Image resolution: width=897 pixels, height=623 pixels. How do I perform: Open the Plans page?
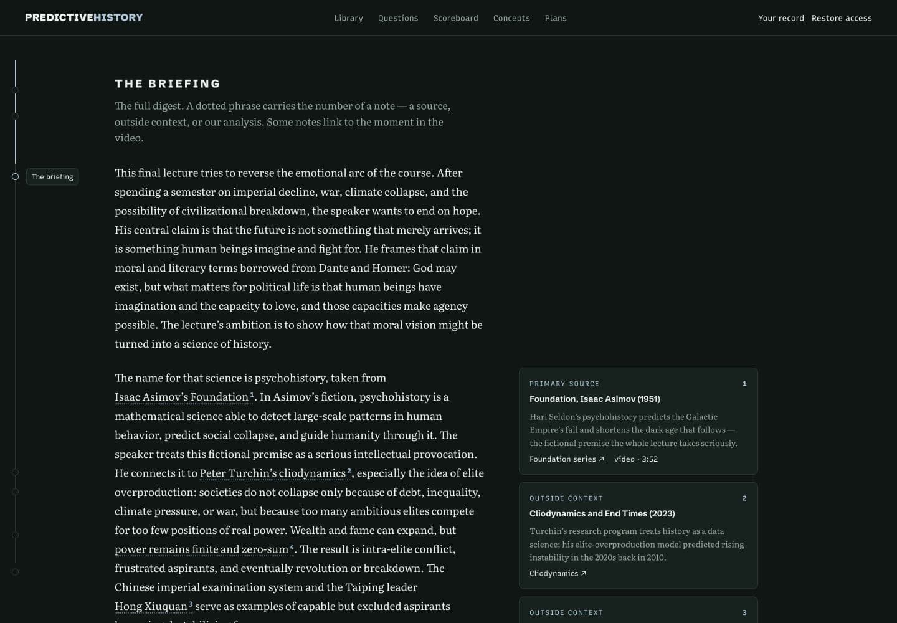click(556, 18)
